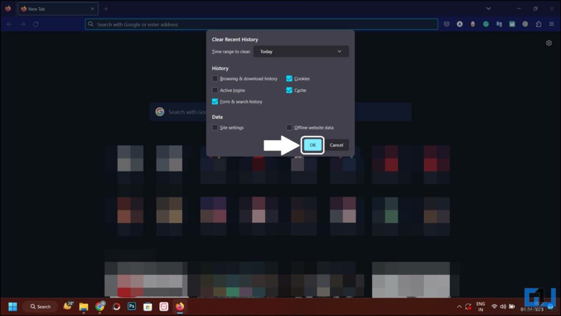Enable the Browsing & download history checkbox
Screen dimensions: 561x316
click(x=215, y=78)
